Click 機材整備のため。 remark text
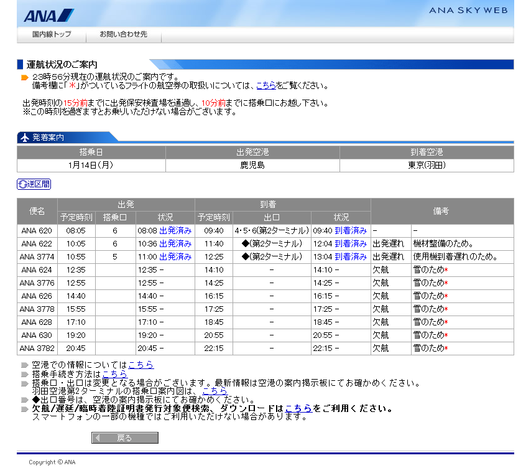Screen dimensions: 531x468 click(x=443, y=244)
